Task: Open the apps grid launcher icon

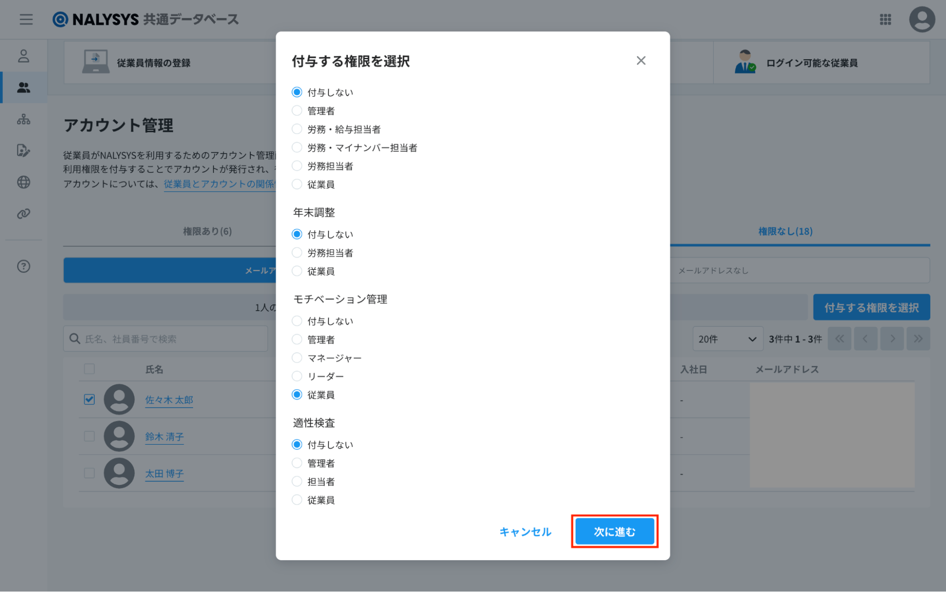Action: point(885,19)
